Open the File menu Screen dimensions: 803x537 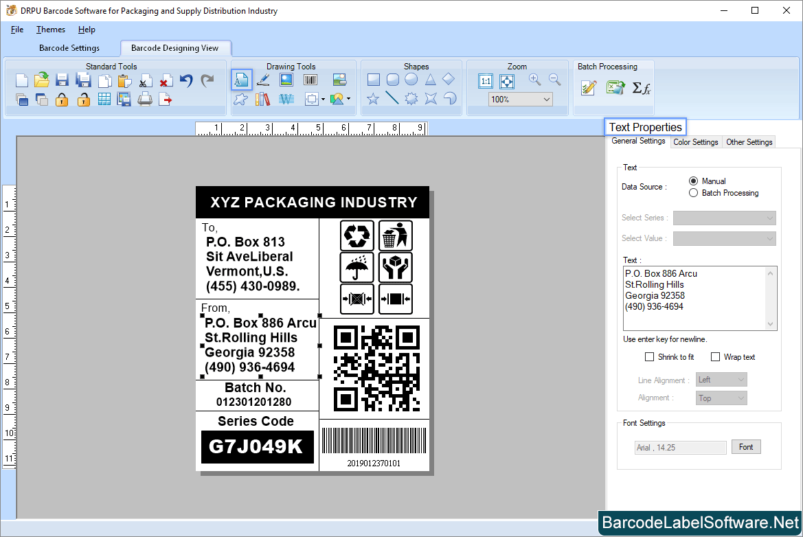17,30
